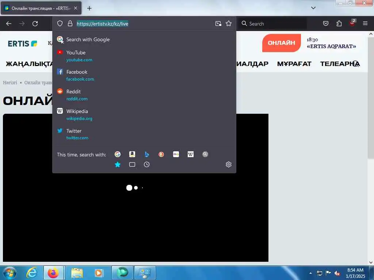Open the МҰРАҒАТ menu item
This screenshot has width=374, height=280.
[x=294, y=64]
